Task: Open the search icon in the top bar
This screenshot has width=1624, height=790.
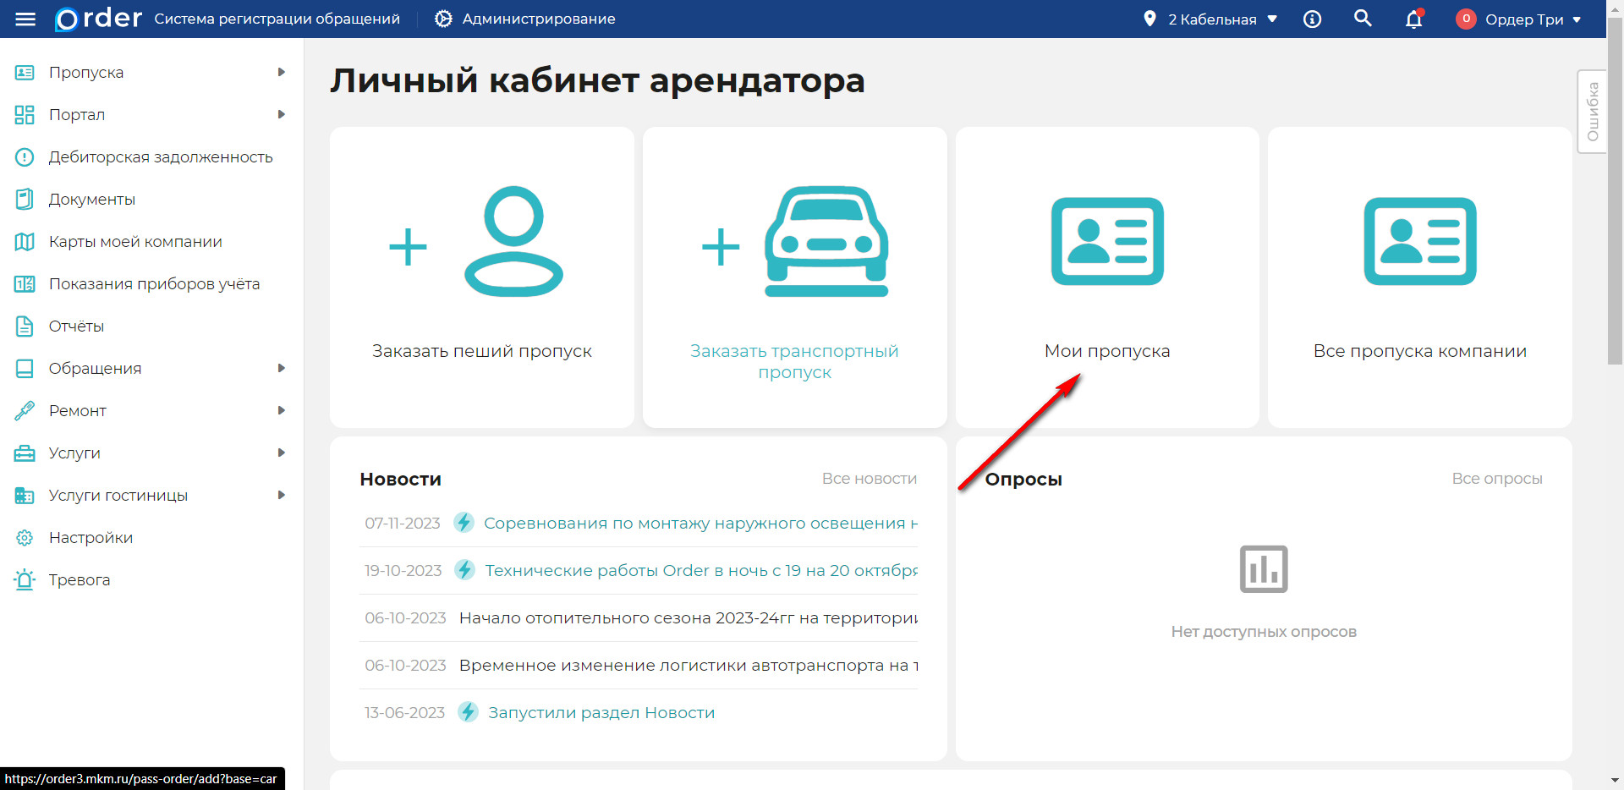Action: pos(1363,18)
